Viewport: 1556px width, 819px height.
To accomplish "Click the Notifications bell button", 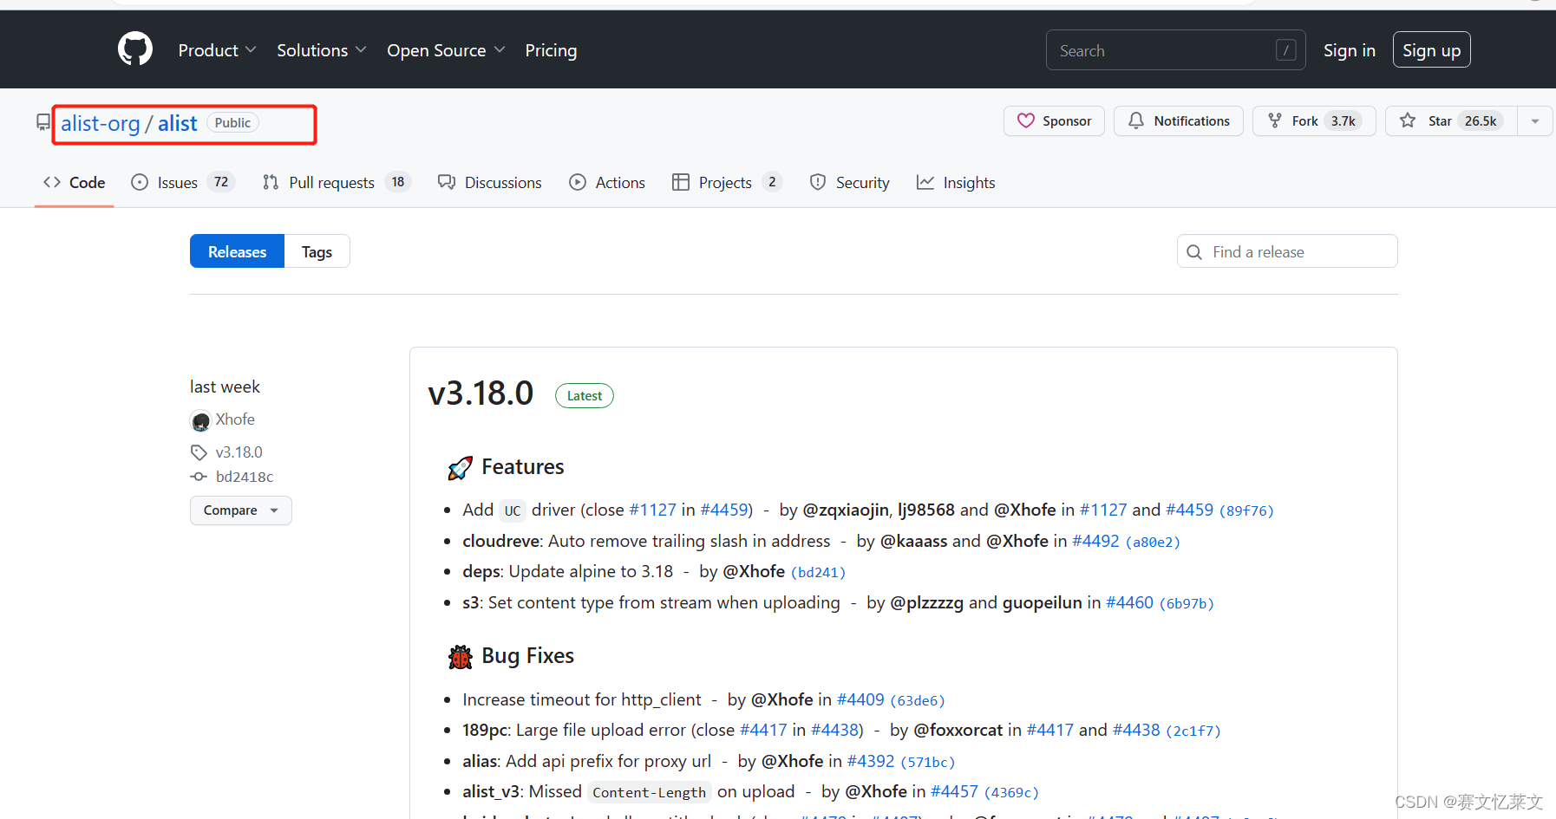I will [x=1178, y=121].
